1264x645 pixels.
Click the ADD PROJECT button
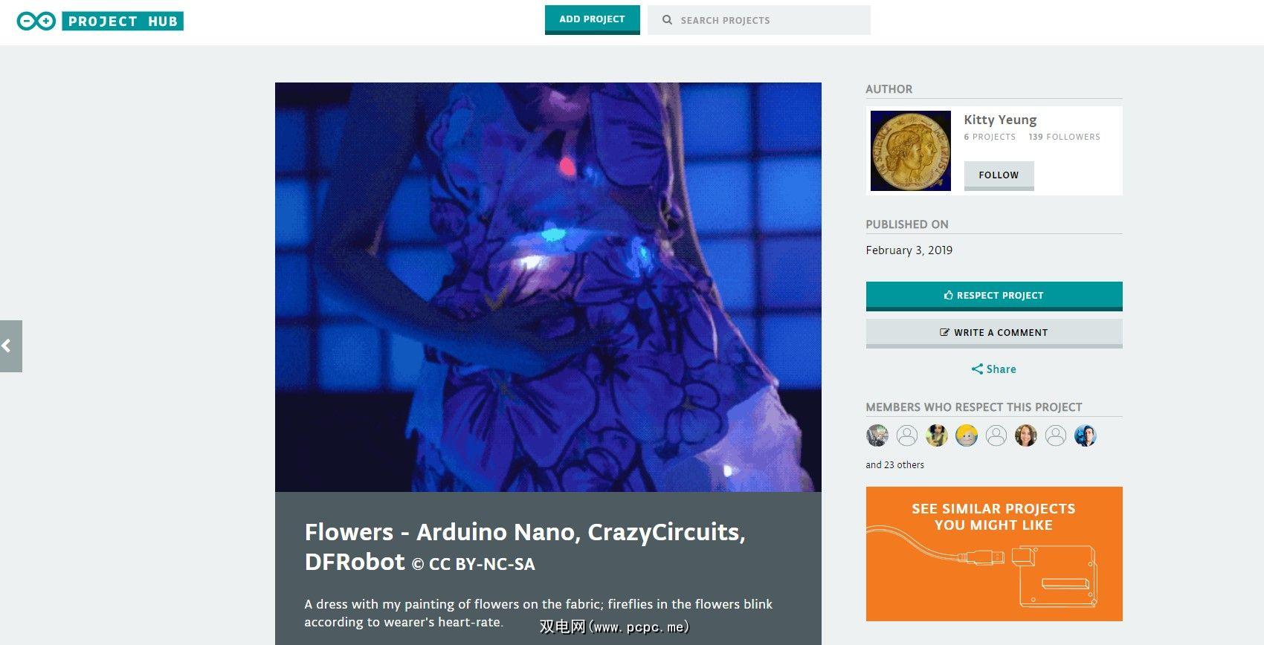click(x=592, y=20)
